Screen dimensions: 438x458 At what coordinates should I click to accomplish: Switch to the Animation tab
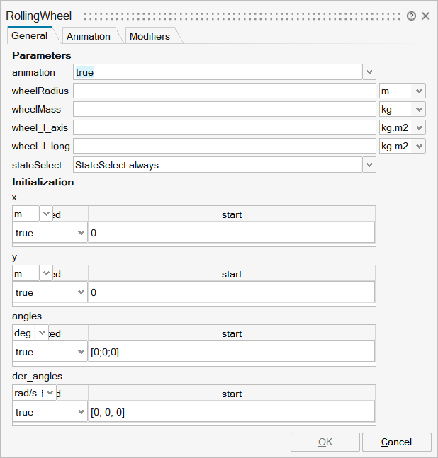(x=88, y=36)
